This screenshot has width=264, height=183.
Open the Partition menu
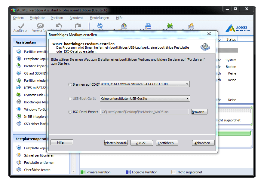coord(57,18)
